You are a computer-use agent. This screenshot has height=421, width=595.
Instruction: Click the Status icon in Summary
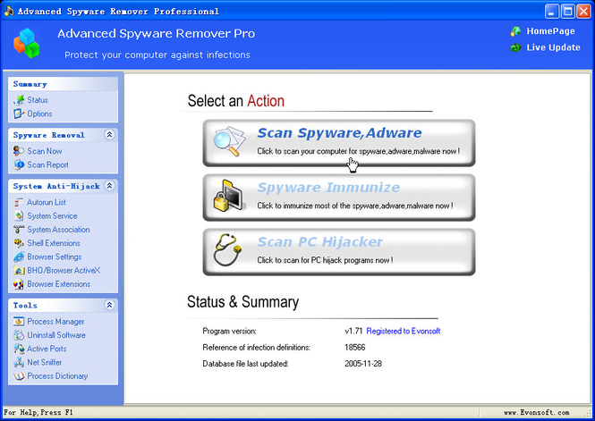[x=19, y=100]
